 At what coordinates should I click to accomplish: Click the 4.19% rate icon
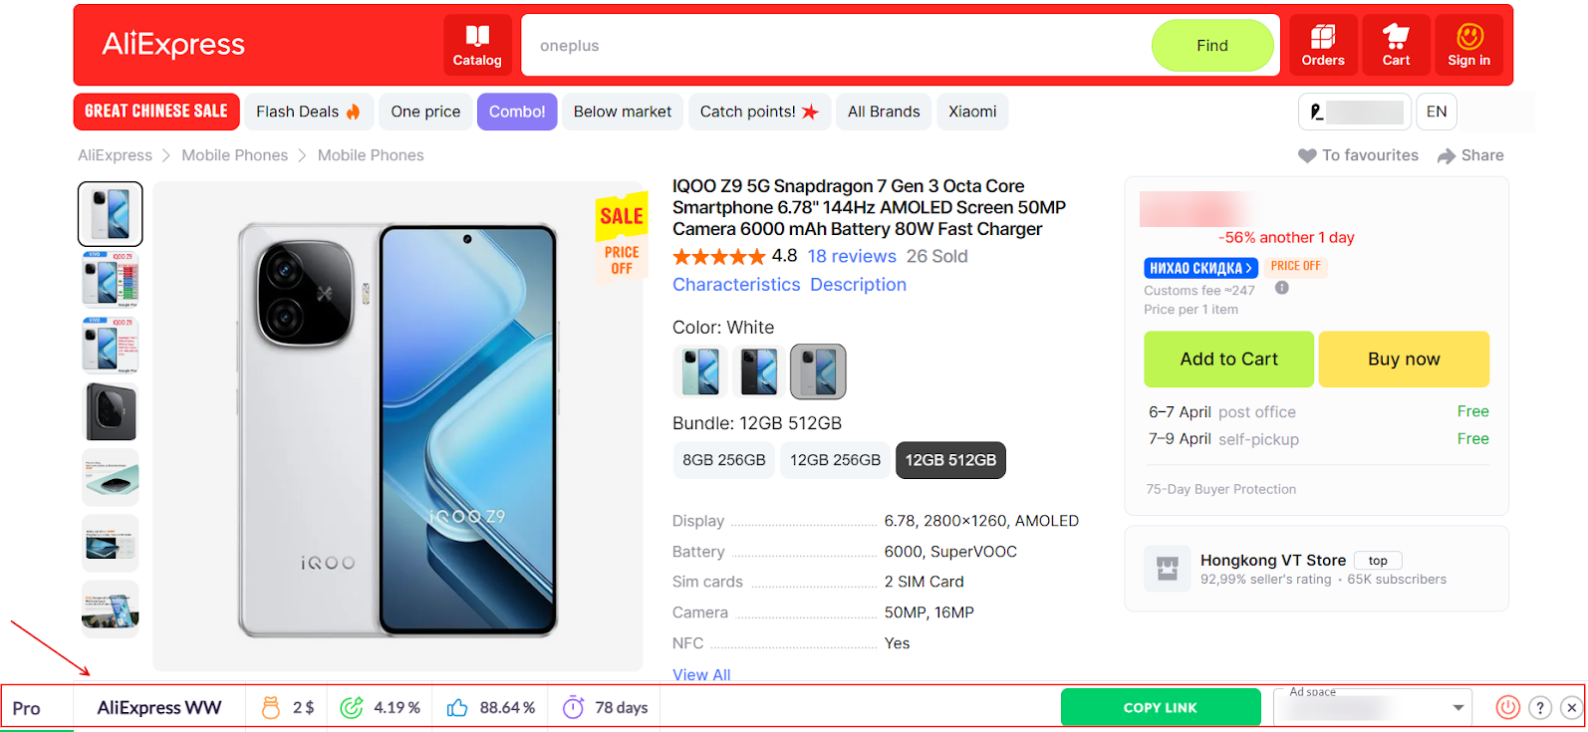click(x=352, y=707)
